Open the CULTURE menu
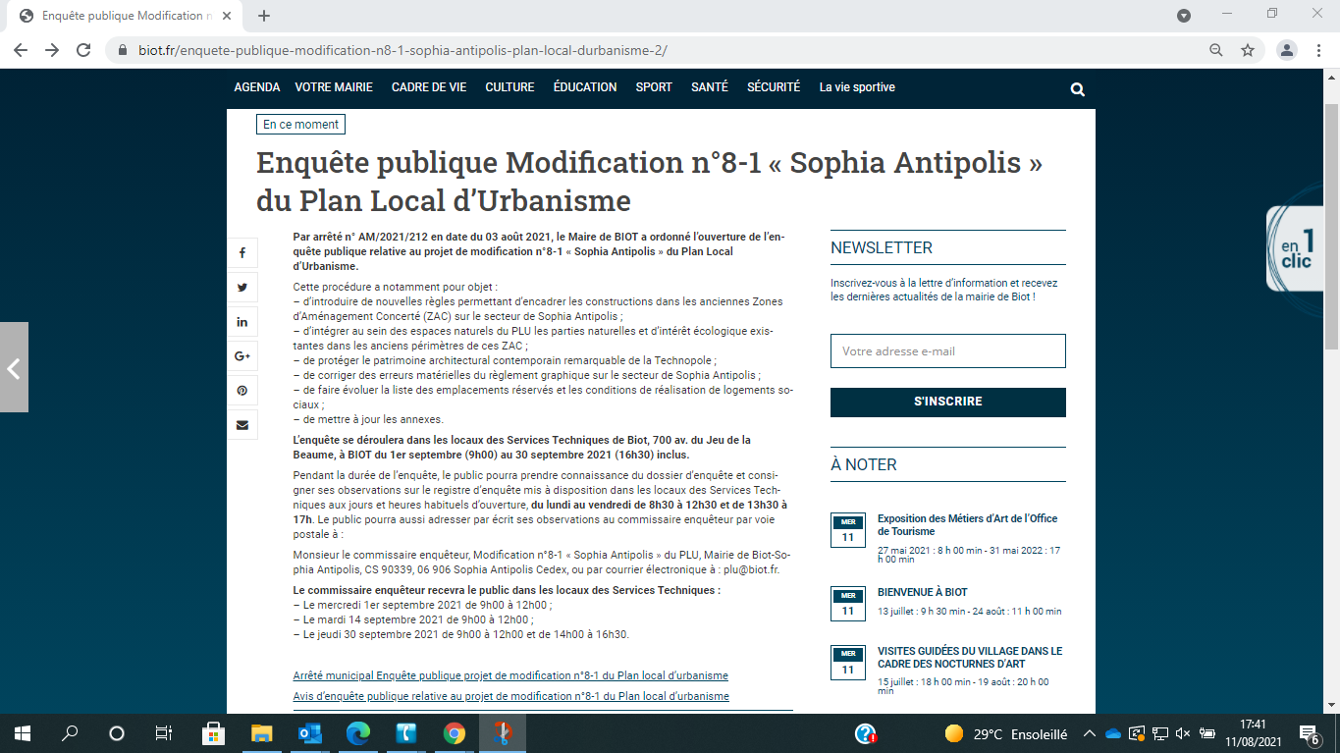Screen dimensions: 1340x753 (x=509, y=87)
